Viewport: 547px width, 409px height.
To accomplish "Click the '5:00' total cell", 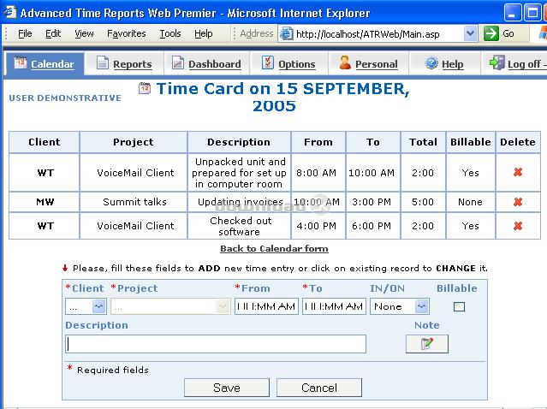I will pos(423,202).
